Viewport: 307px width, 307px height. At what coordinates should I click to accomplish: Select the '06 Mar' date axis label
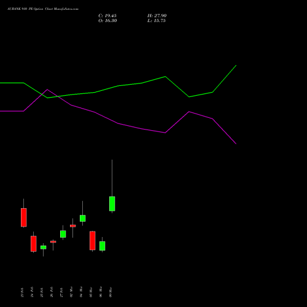click(x=101, y=292)
